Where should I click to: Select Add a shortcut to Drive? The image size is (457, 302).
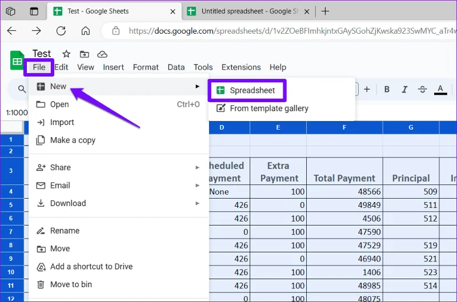pos(119,267)
